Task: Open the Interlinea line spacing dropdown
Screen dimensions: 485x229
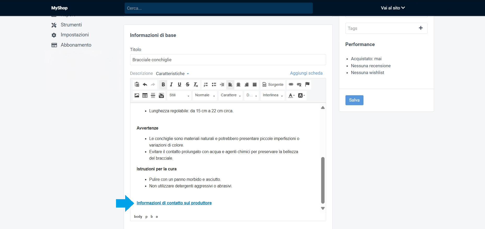Action: [x=273, y=96]
